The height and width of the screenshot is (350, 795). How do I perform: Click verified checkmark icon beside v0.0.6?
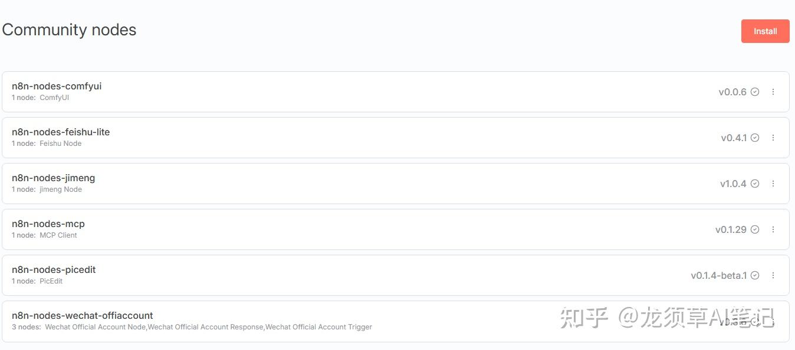pyautogui.click(x=755, y=92)
